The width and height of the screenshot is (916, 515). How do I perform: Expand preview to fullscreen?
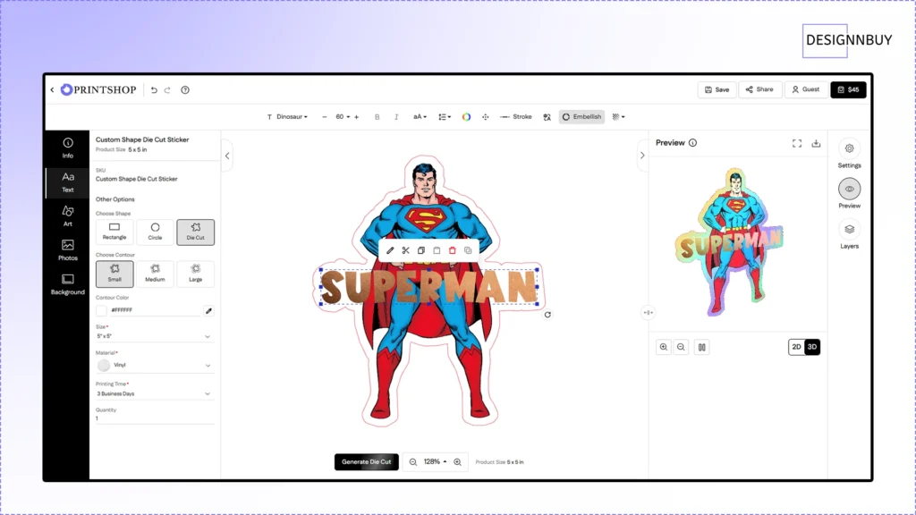(797, 143)
